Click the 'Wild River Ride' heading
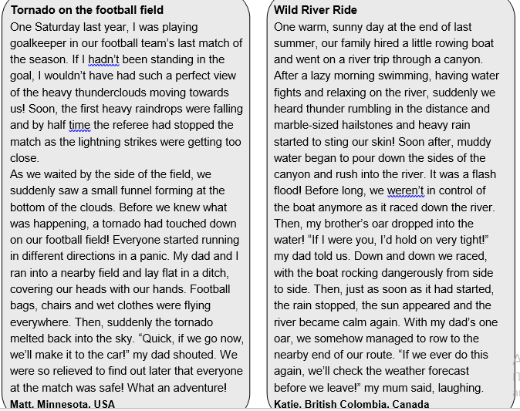 pyautogui.click(x=316, y=10)
